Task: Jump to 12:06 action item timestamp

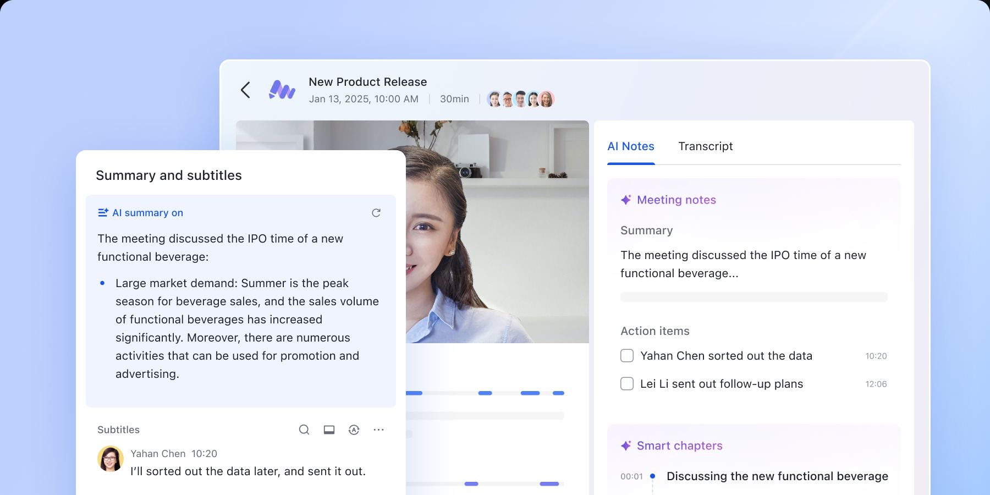Action: click(x=876, y=384)
